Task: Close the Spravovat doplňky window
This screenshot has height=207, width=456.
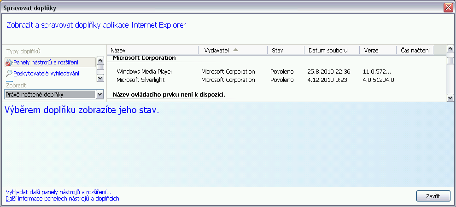Action: [x=448, y=7]
